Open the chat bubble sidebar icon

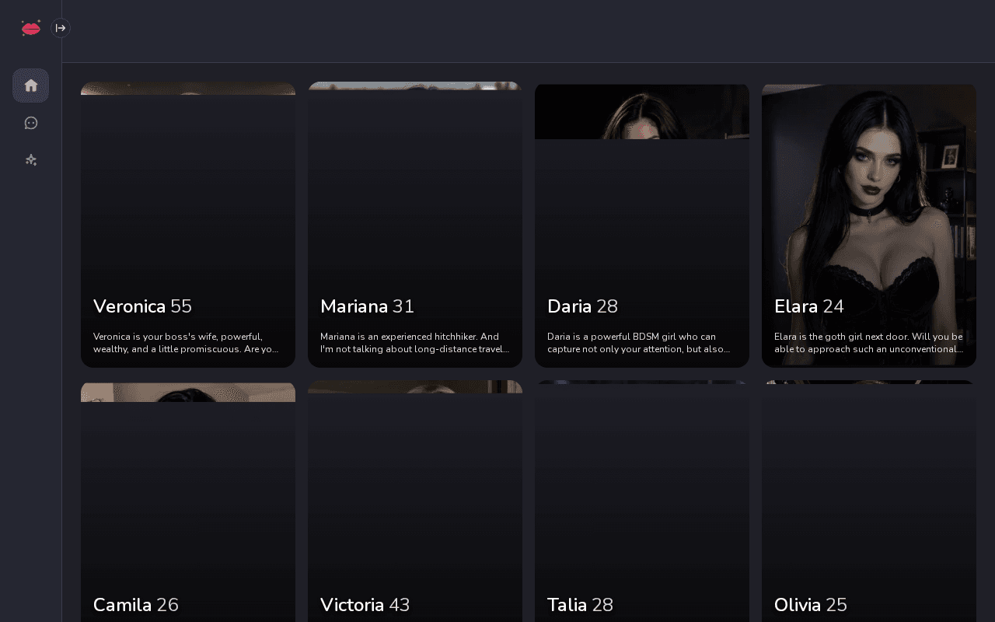coord(31,123)
